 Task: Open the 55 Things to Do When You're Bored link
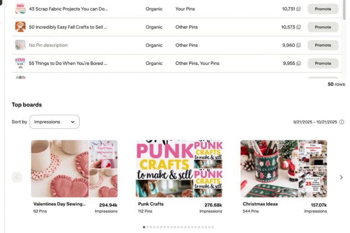tap(68, 63)
